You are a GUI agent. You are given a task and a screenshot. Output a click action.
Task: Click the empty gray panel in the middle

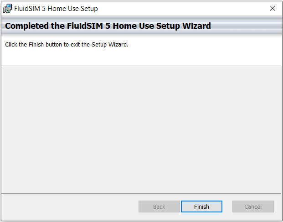click(141, 129)
